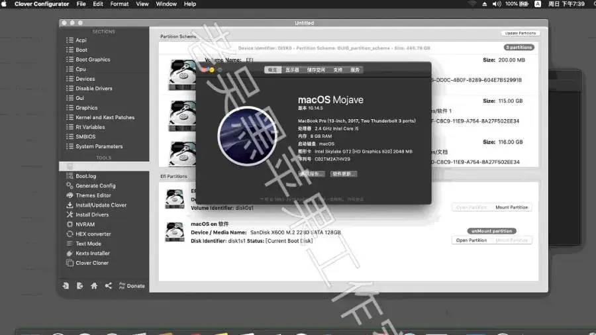Click the battery status in menu bar

(x=517, y=4)
